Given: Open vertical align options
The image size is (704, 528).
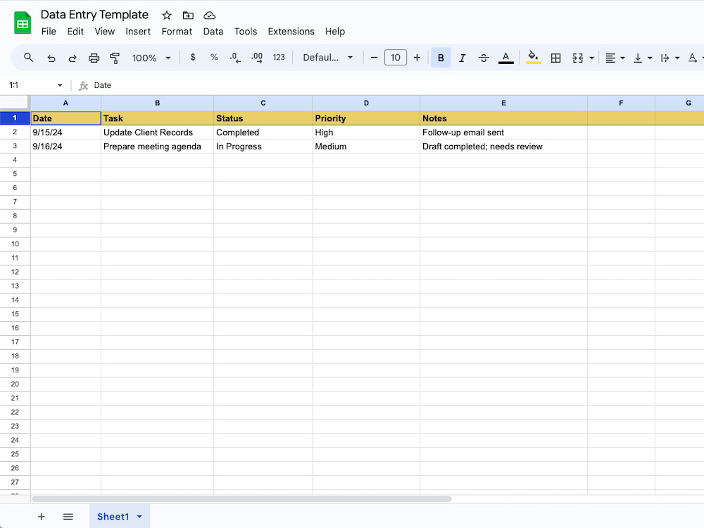Looking at the screenshot, I should coord(643,58).
